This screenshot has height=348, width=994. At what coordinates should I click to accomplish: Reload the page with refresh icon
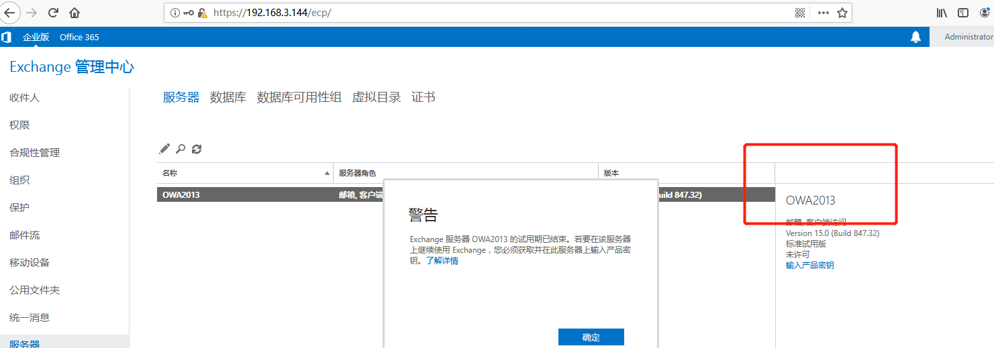point(53,13)
